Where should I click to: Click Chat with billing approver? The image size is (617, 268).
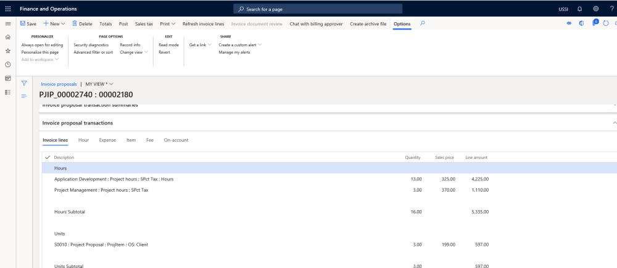click(x=316, y=23)
